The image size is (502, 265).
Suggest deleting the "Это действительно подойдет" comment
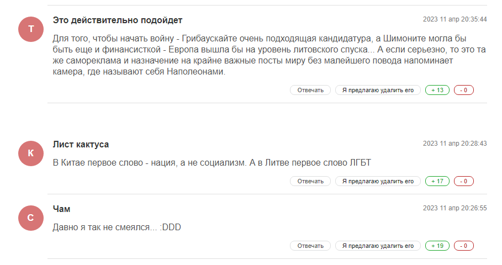pos(378,90)
